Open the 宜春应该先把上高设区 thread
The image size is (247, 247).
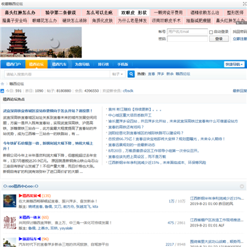tap(137, 156)
